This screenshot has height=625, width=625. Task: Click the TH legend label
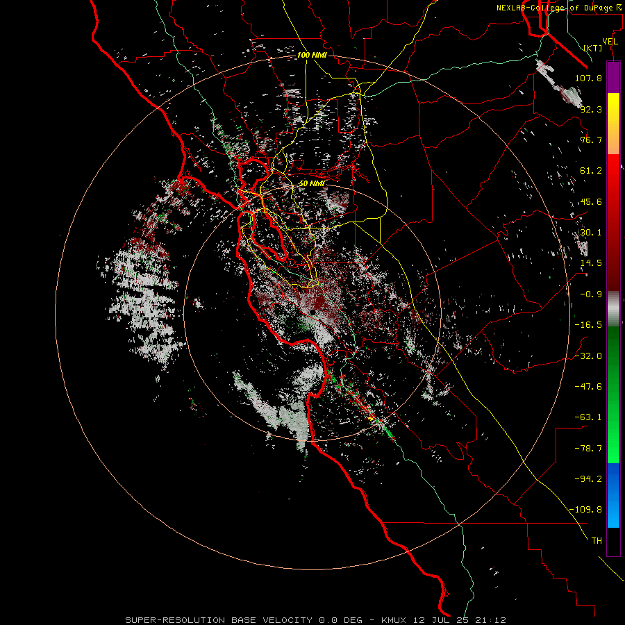pos(597,541)
